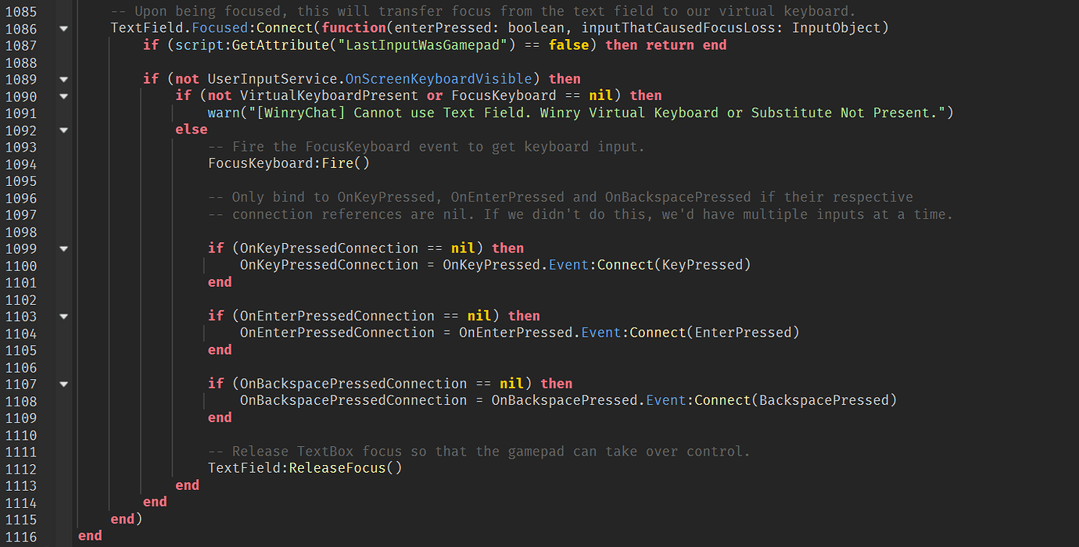Collapse the OnBackspacePressedConnection if block
Screen dimensions: 1079x547
pos(63,383)
